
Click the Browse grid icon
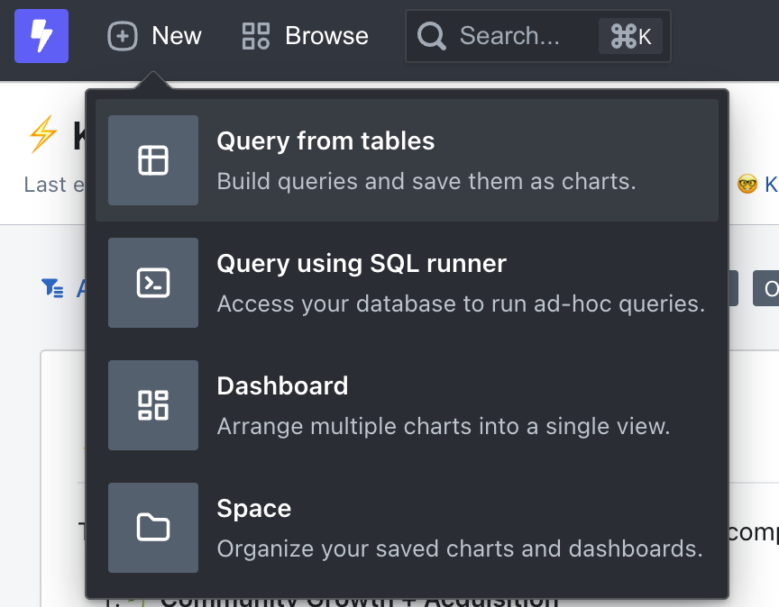254,36
